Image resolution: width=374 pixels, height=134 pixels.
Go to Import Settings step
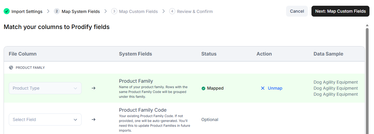[27, 11]
